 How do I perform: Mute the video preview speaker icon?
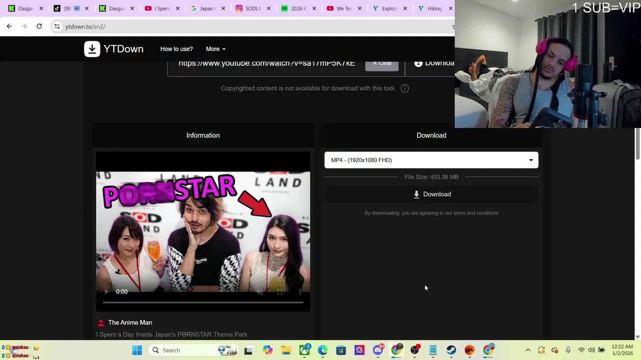pyautogui.click(x=260, y=291)
